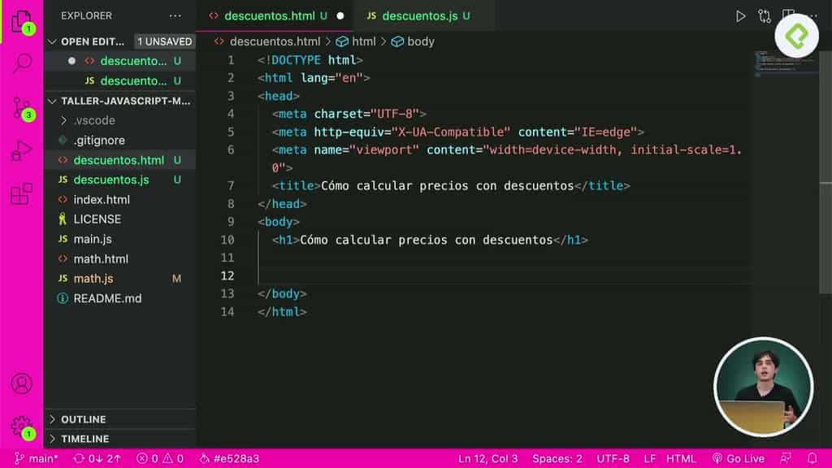Select the Source Control icon showing badge 3
This screenshot has width=832, height=468.
[23, 106]
